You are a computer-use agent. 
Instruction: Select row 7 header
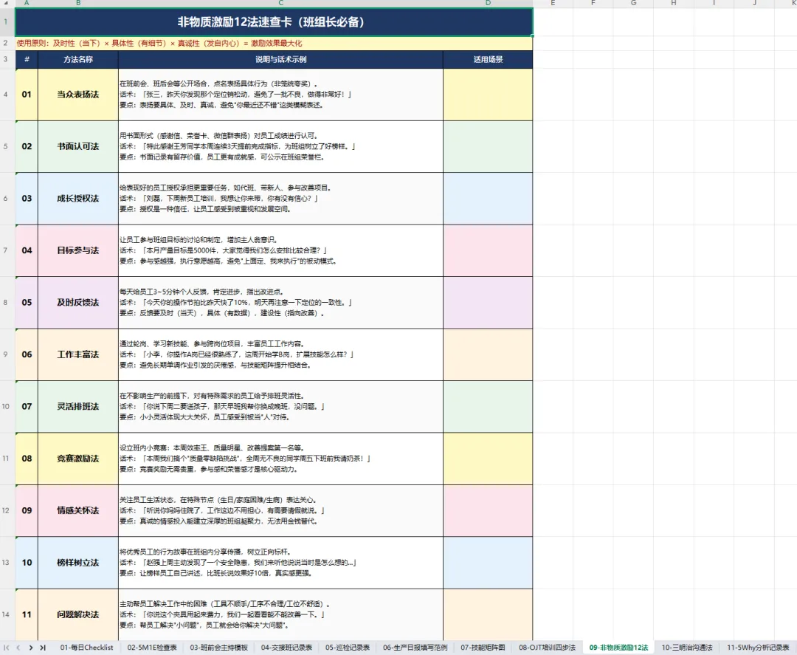click(7, 250)
